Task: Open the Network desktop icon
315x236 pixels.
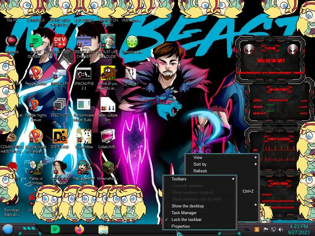Action: pos(12,41)
